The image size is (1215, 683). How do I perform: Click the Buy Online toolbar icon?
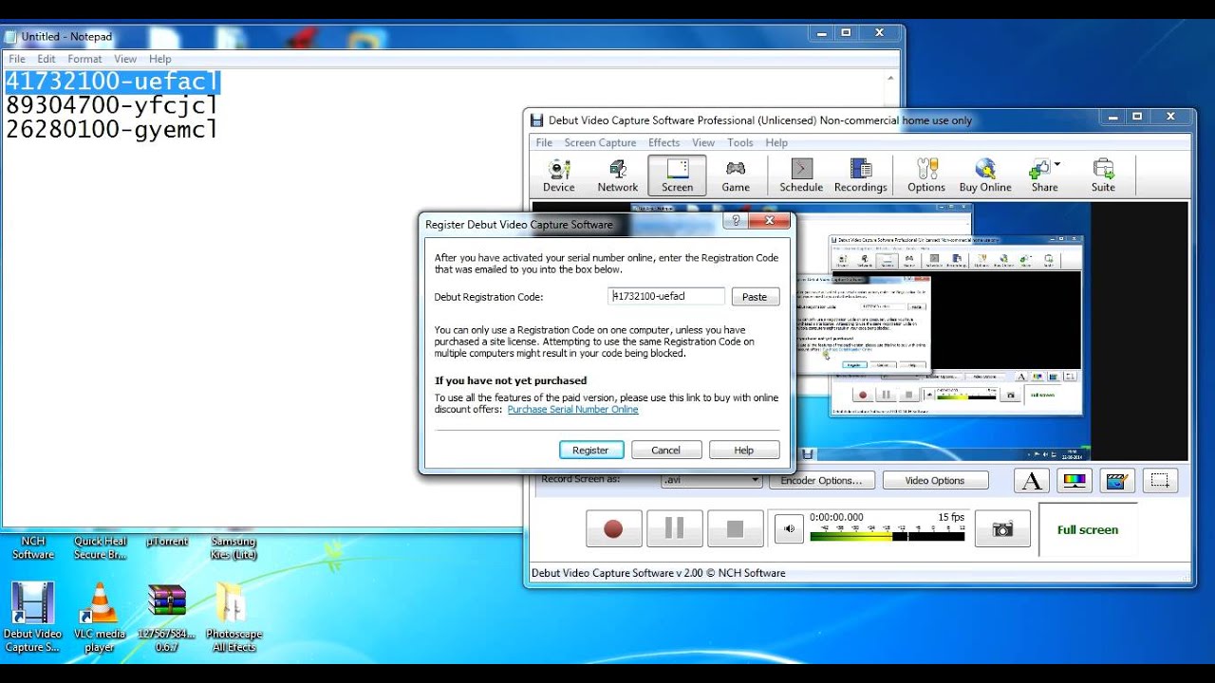coord(985,175)
